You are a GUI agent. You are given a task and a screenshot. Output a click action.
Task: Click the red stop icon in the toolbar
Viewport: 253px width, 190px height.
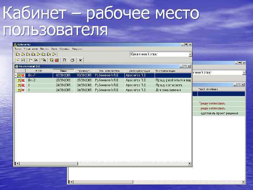click(x=57, y=60)
